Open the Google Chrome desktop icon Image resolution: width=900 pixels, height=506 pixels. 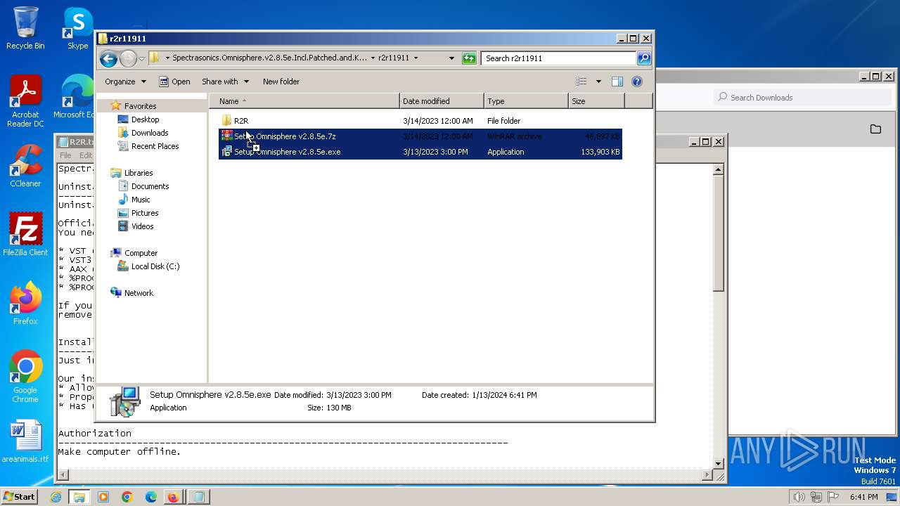[25, 377]
